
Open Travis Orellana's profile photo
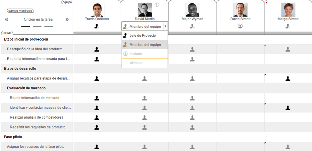click(x=97, y=10)
